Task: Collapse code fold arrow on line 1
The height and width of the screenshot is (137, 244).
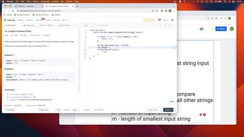Action: pos(87,30)
